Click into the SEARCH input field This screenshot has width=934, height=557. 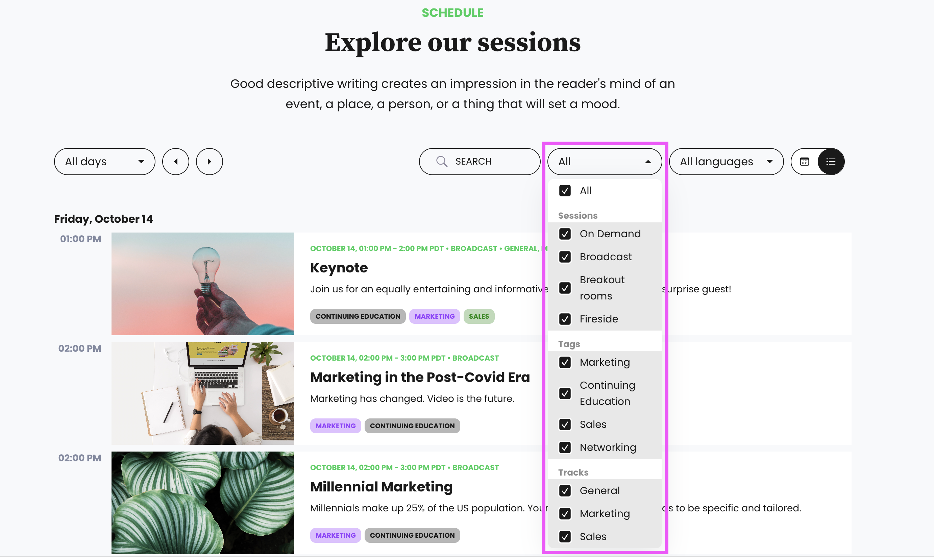[x=480, y=162]
